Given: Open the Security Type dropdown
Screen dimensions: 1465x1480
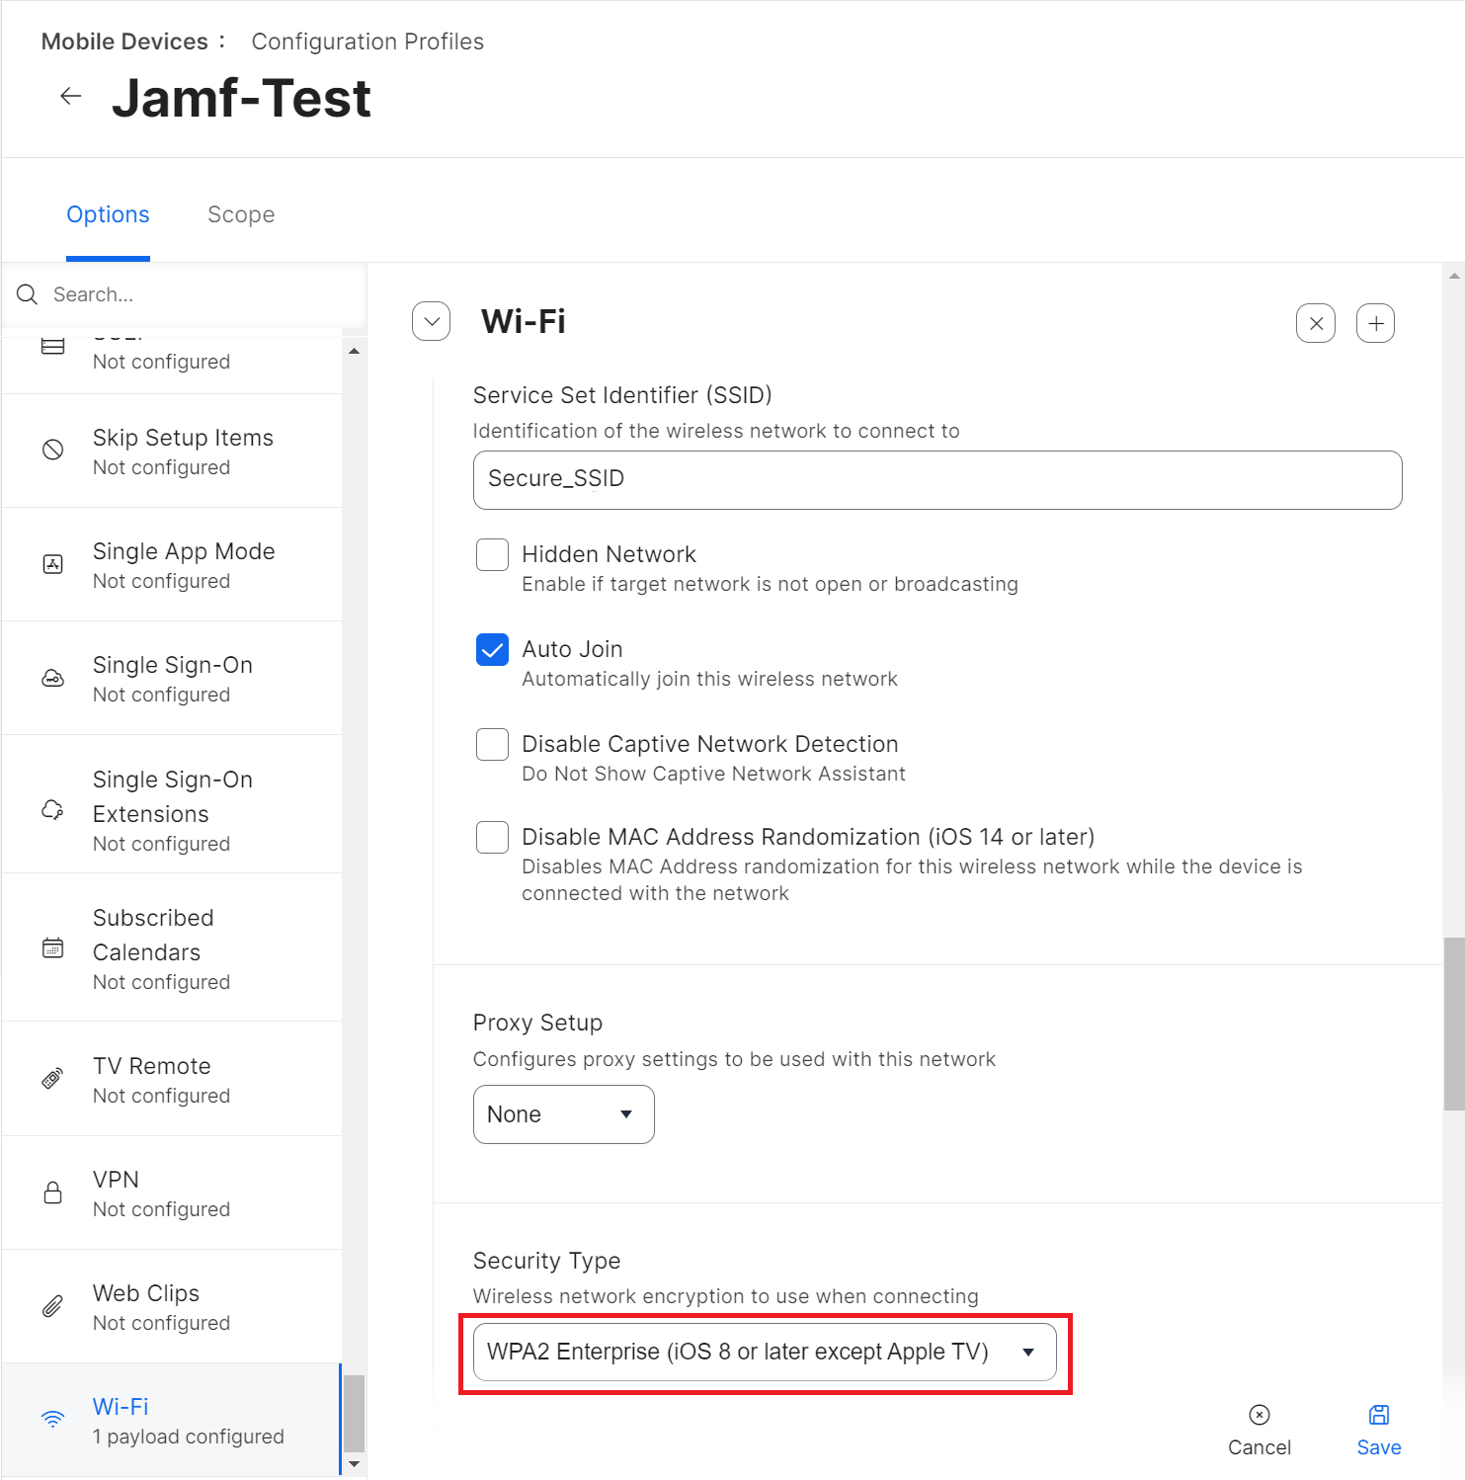Looking at the screenshot, I should (764, 1352).
